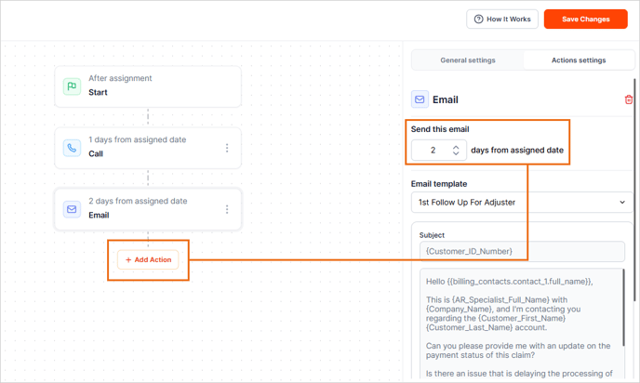This screenshot has width=640, height=383.
Task: Open the three-dot menu on the Call step
Action: pyautogui.click(x=227, y=148)
